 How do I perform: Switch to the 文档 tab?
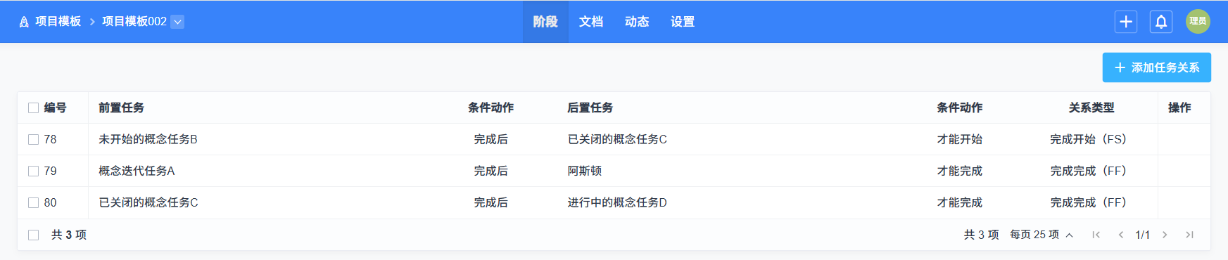pos(591,22)
